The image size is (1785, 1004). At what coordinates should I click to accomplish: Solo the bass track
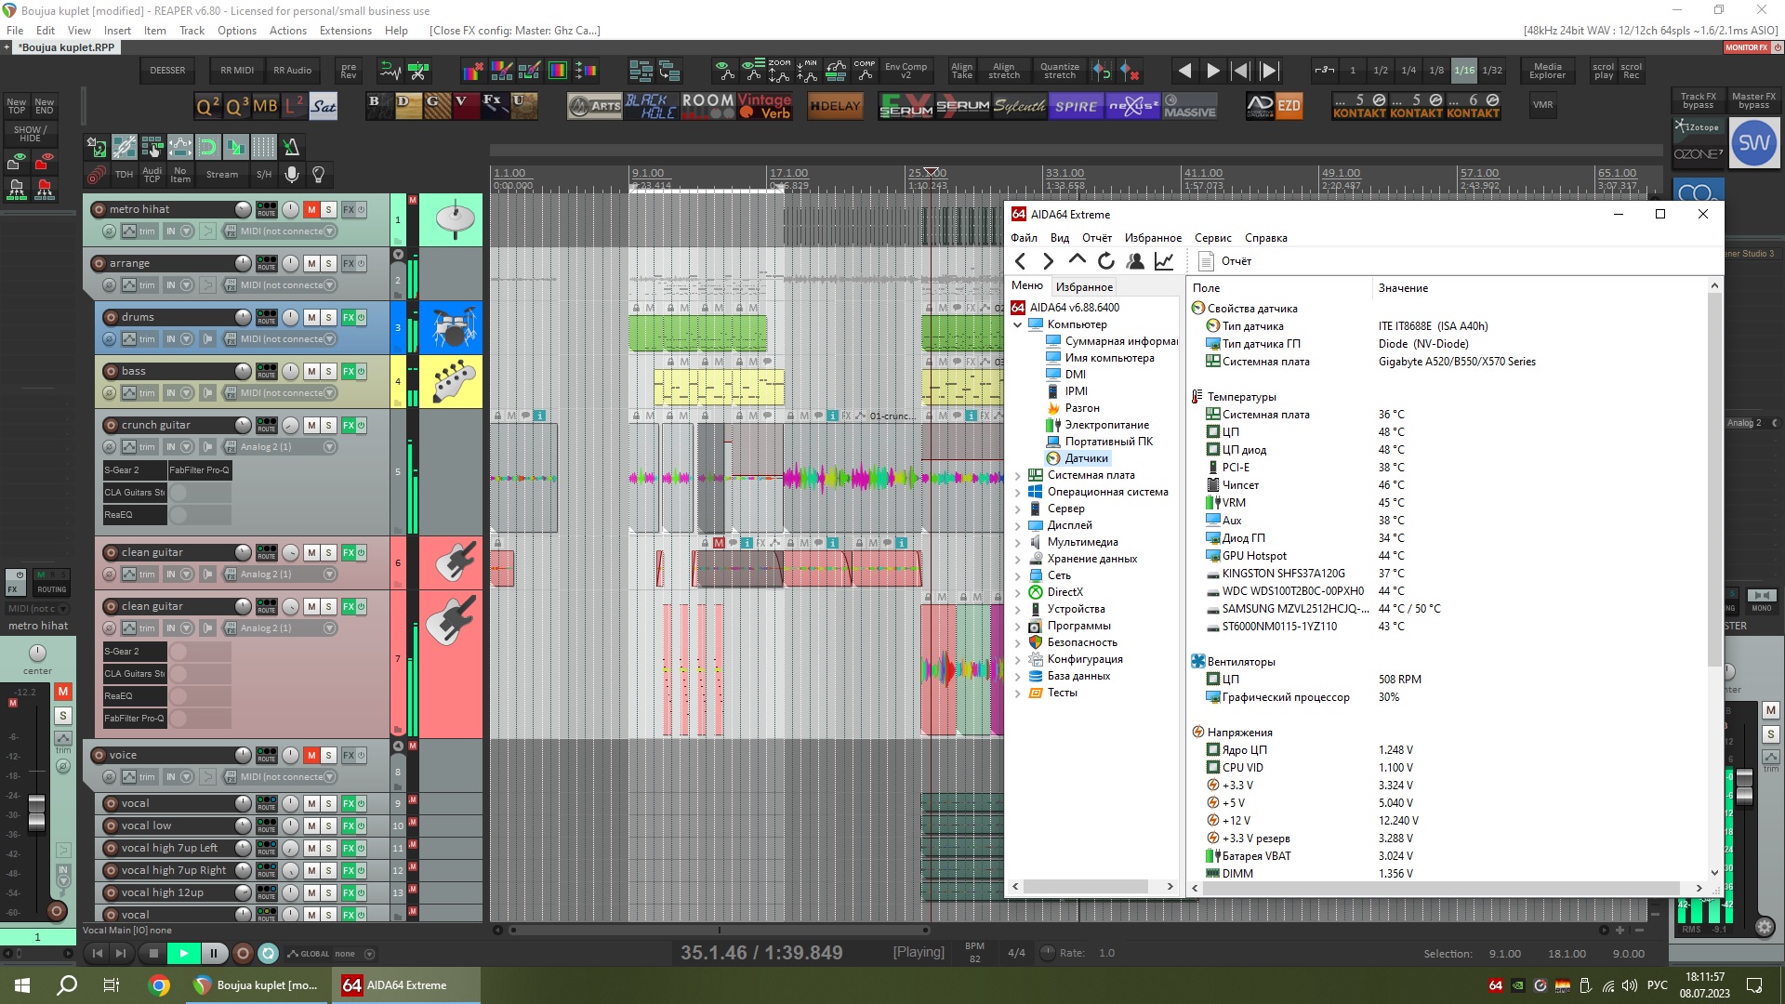point(328,371)
